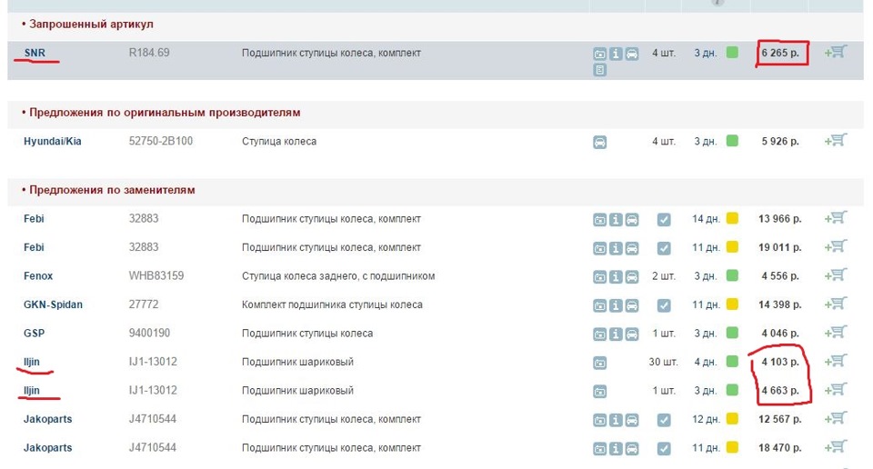
Task: Open the GSP brand link
Action: point(34,334)
